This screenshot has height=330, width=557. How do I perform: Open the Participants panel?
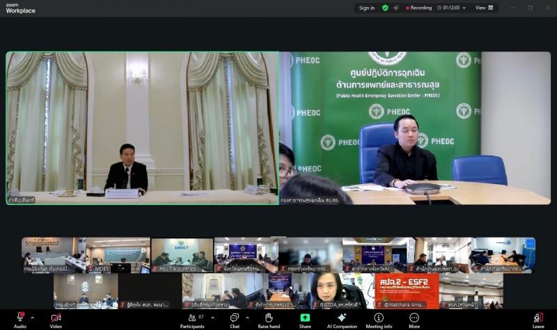192,320
